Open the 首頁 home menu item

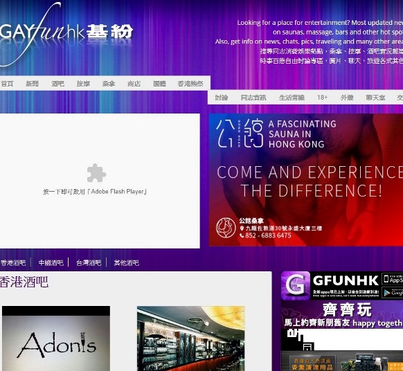[x=7, y=84]
